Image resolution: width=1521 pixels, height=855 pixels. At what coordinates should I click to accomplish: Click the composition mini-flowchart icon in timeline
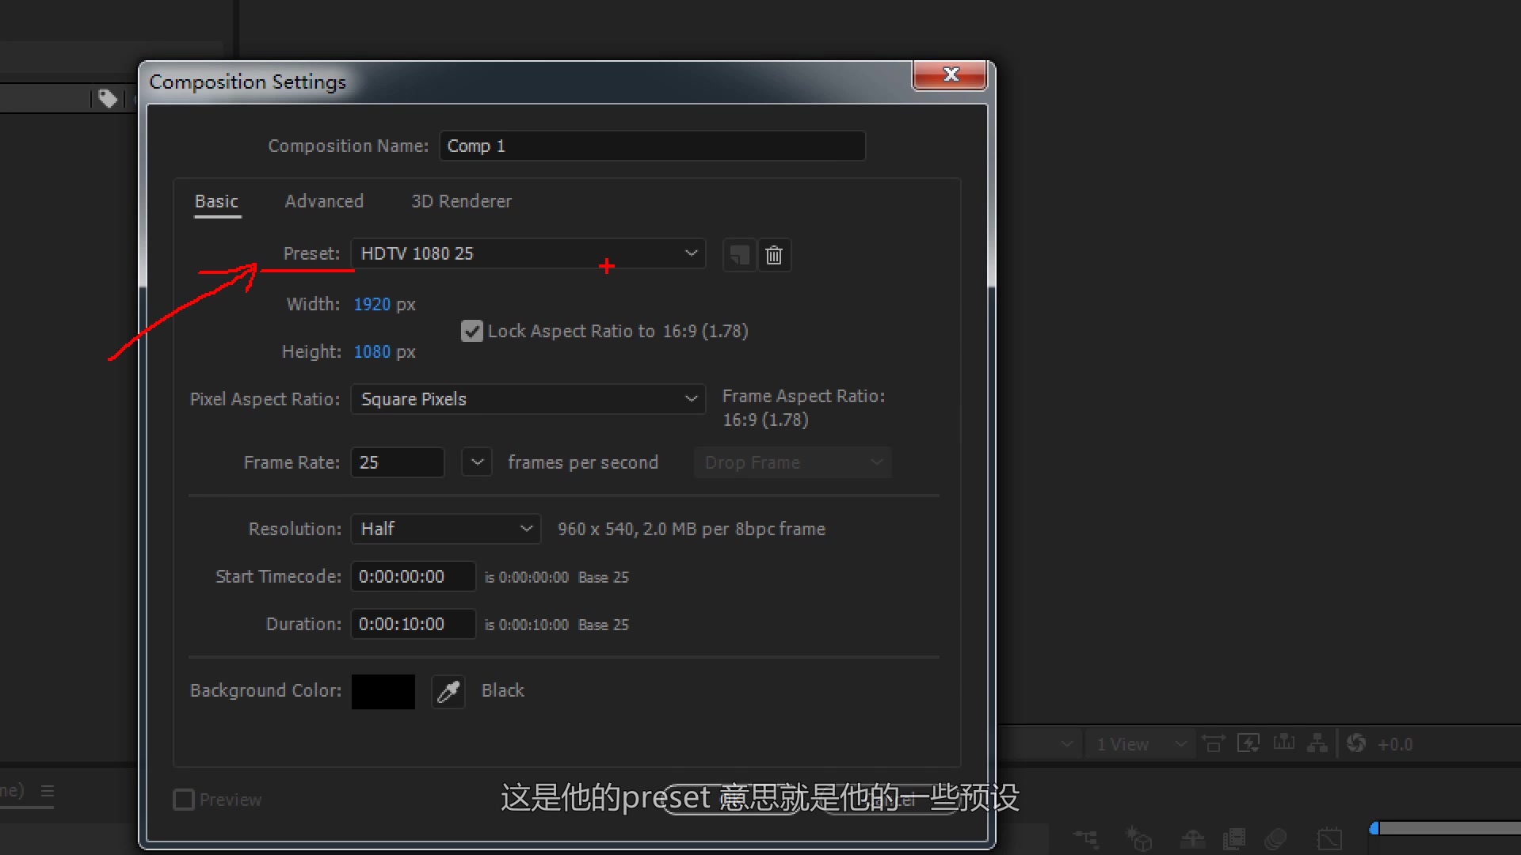pos(1086,838)
